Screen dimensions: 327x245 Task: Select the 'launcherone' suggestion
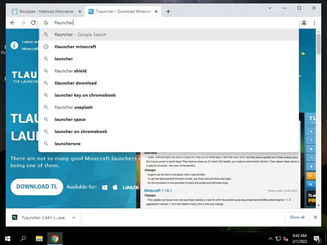click(x=169, y=144)
